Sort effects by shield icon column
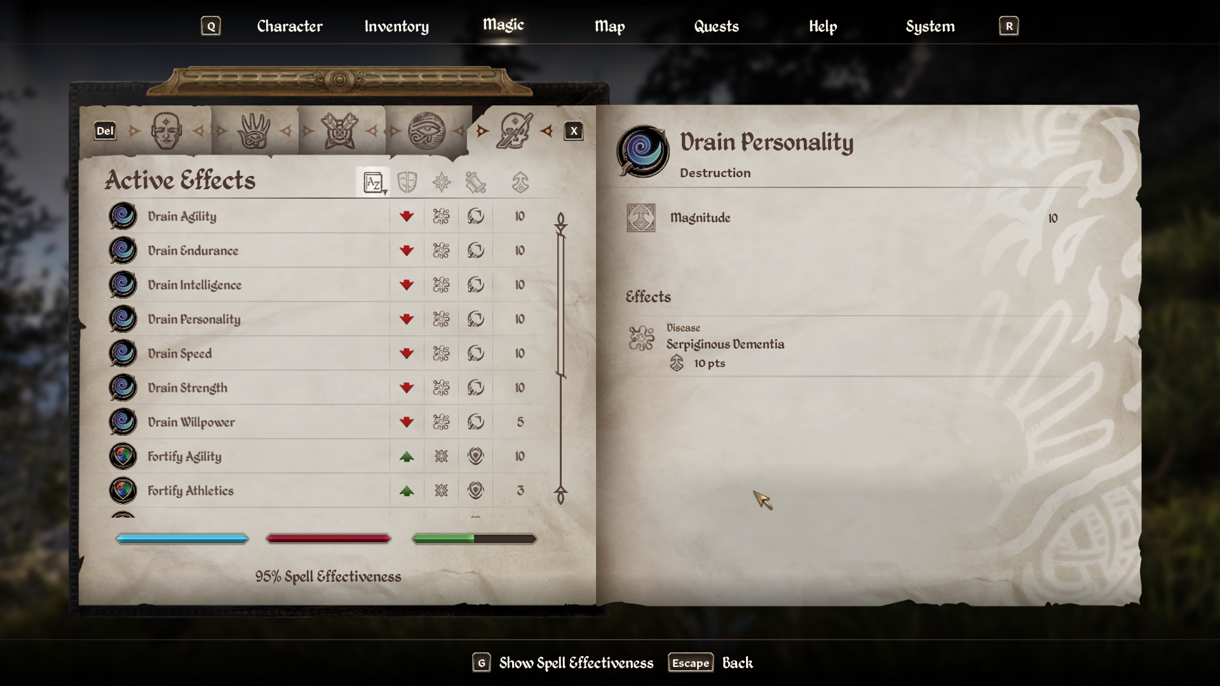1220x686 pixels. 407,182
